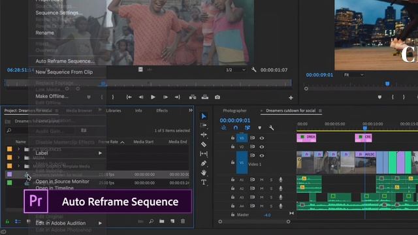The width and height of the screenshot is (418, 235).
Task: Mute audio track A1
Action: 262,180
